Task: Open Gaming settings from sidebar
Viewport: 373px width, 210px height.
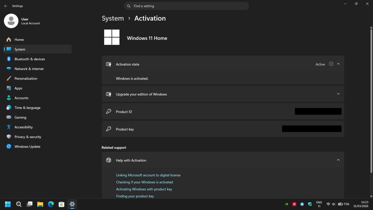Action: point(20,117)
